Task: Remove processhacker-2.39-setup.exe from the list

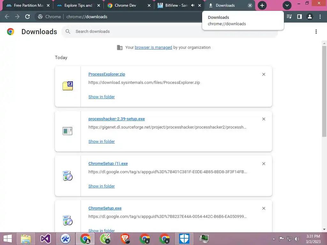Action: (264, 119)
